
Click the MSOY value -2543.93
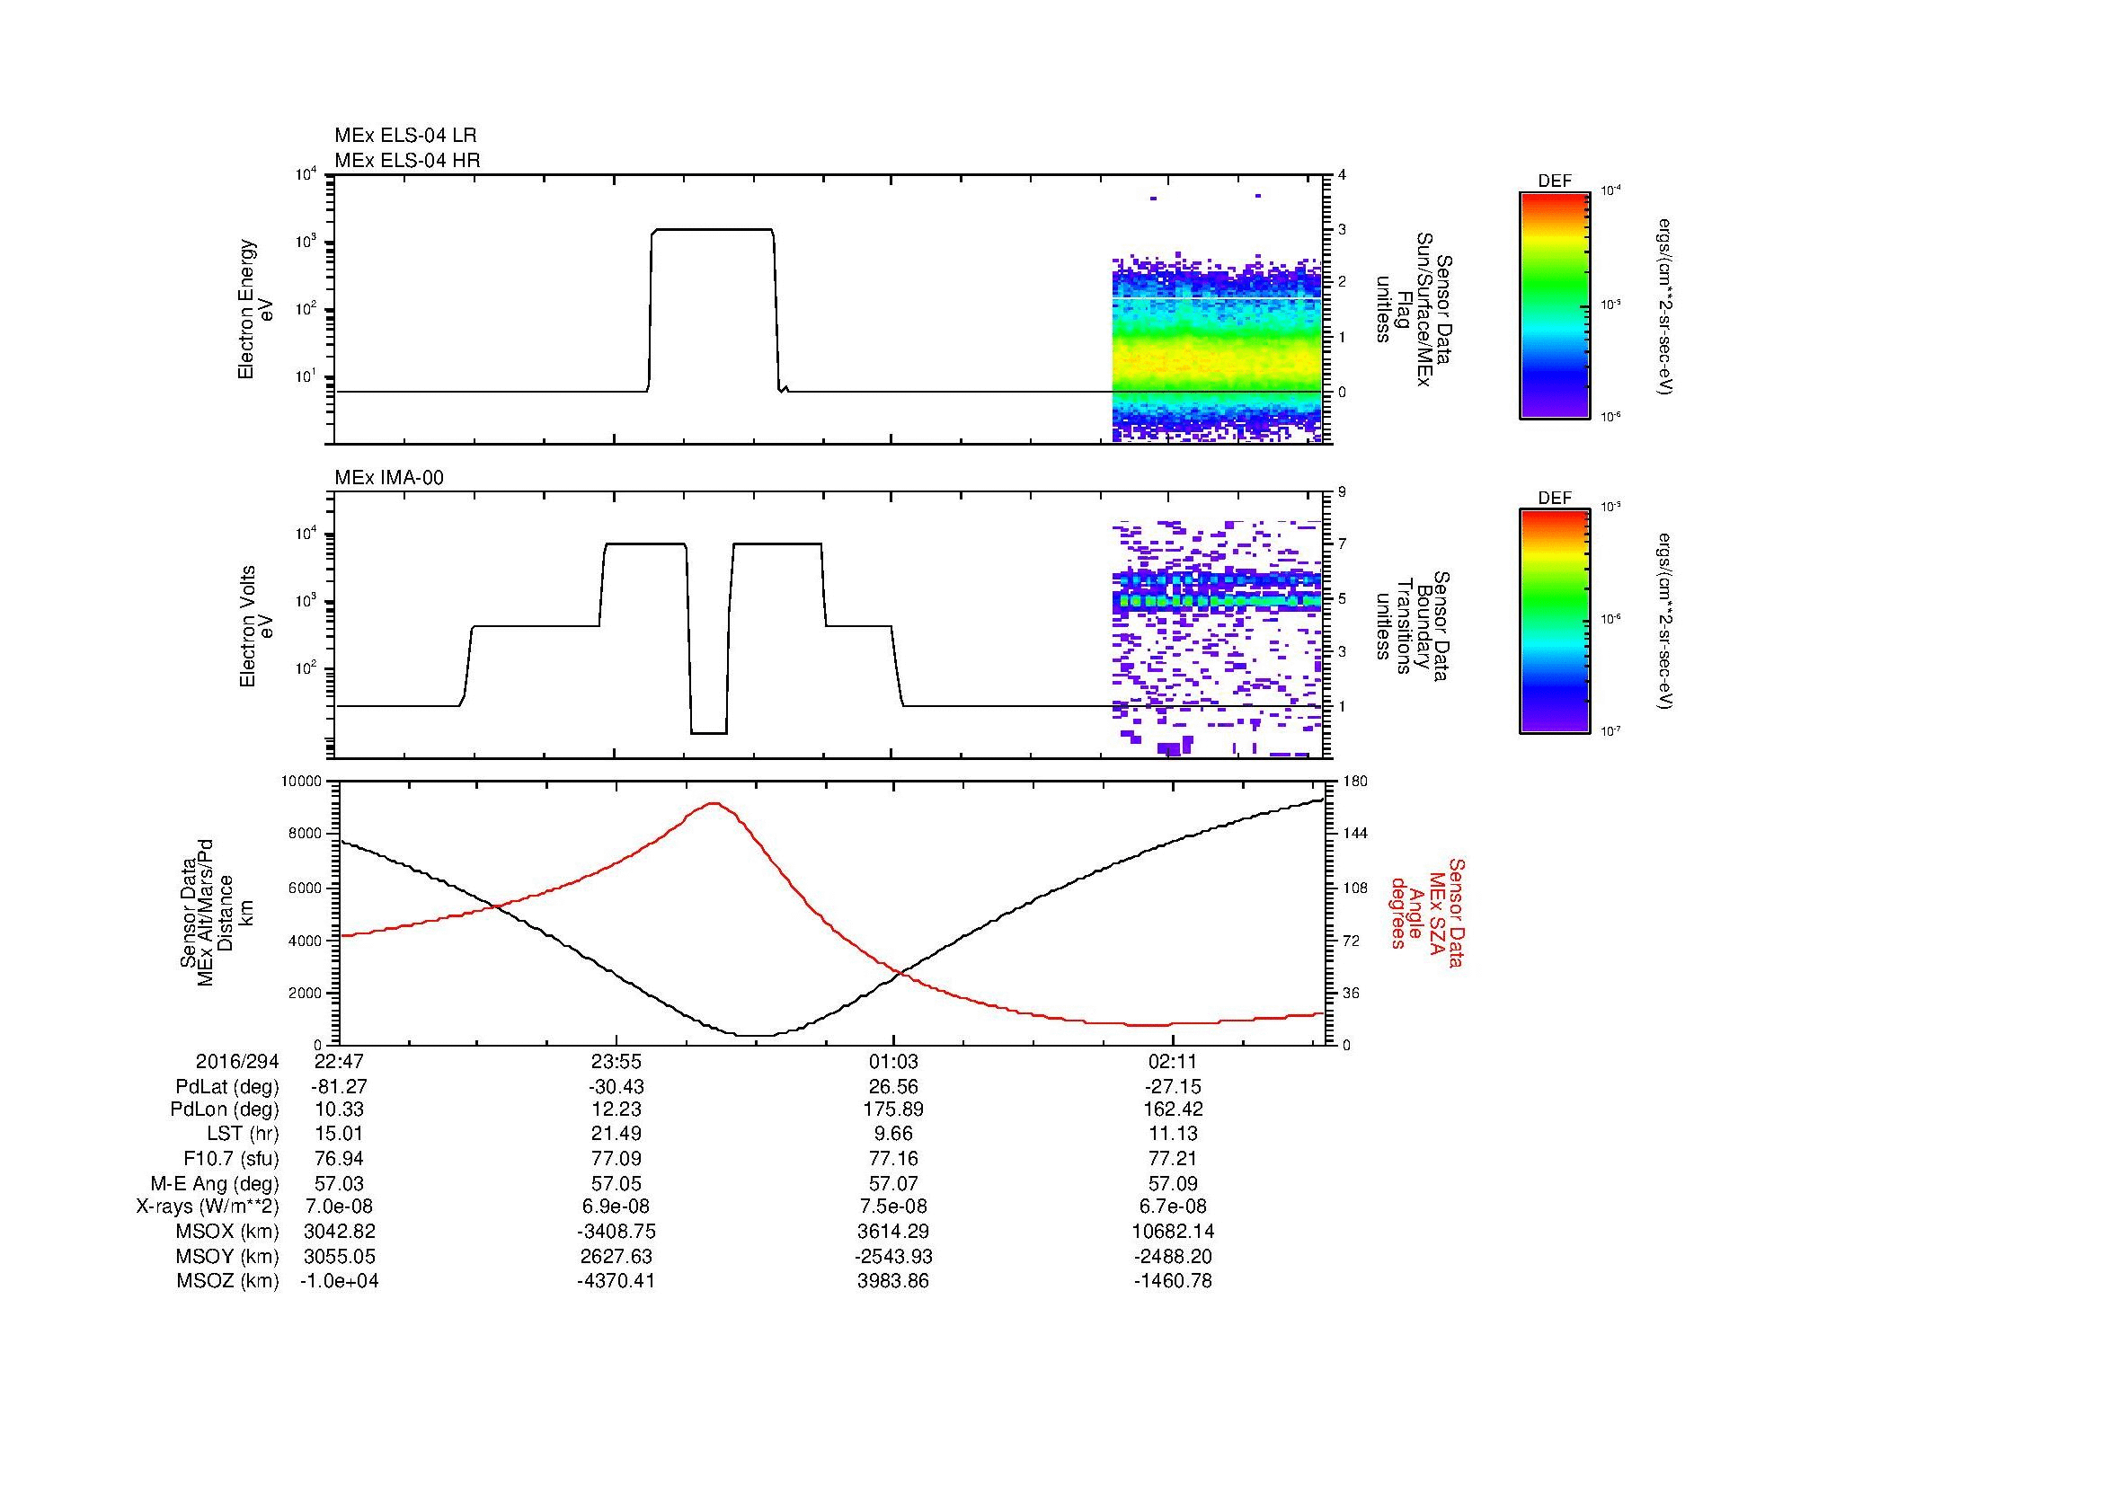coord(893,1256)
